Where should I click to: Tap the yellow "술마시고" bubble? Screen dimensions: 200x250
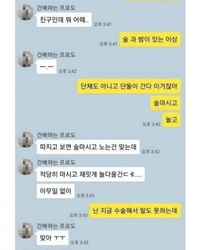coord(165,103)
